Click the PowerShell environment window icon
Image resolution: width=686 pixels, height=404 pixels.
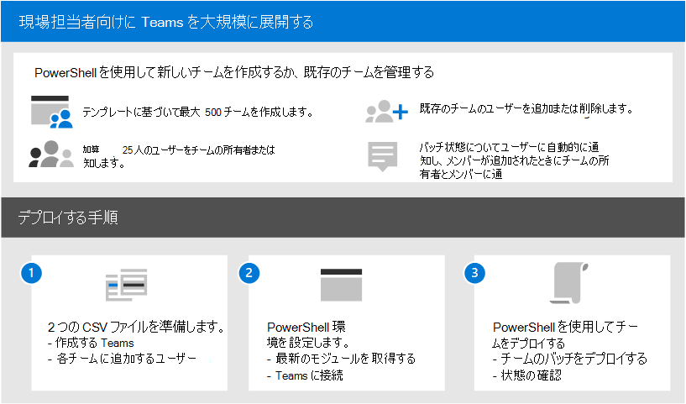[341, 285]
